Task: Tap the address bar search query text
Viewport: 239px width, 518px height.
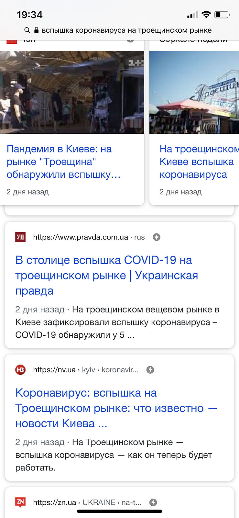Action: pos(127,30)
